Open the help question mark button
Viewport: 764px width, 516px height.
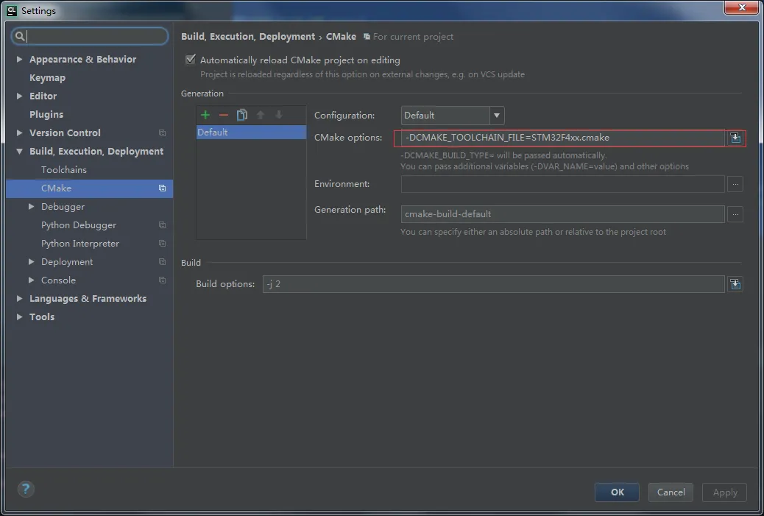pyautogui.click(x=26, y=489)
